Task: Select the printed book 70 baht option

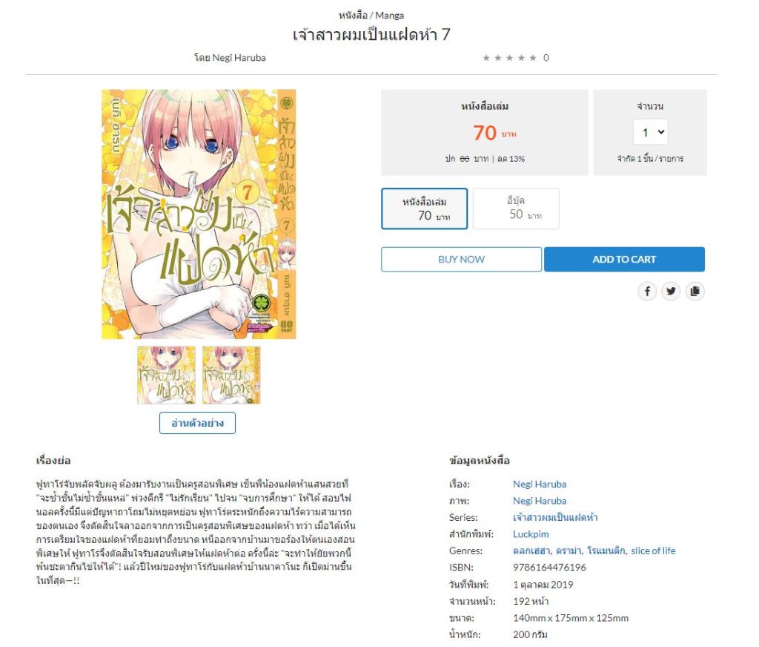Action: [424, 208]
